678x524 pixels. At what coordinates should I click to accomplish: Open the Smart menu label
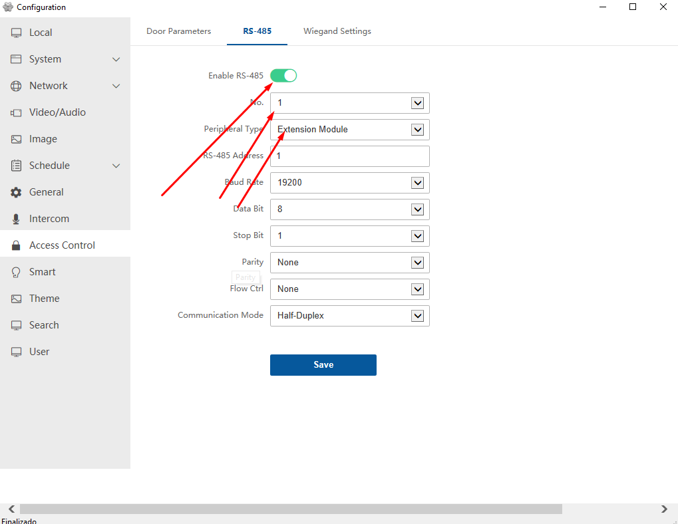click(43, 272)
